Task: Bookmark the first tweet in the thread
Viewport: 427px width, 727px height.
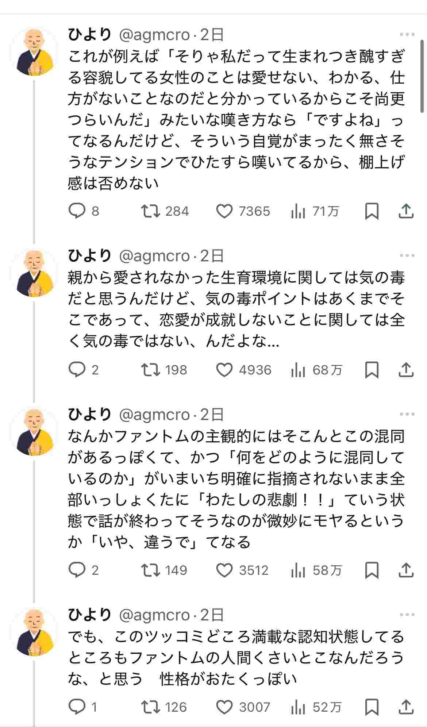Action: pos(372,211)
